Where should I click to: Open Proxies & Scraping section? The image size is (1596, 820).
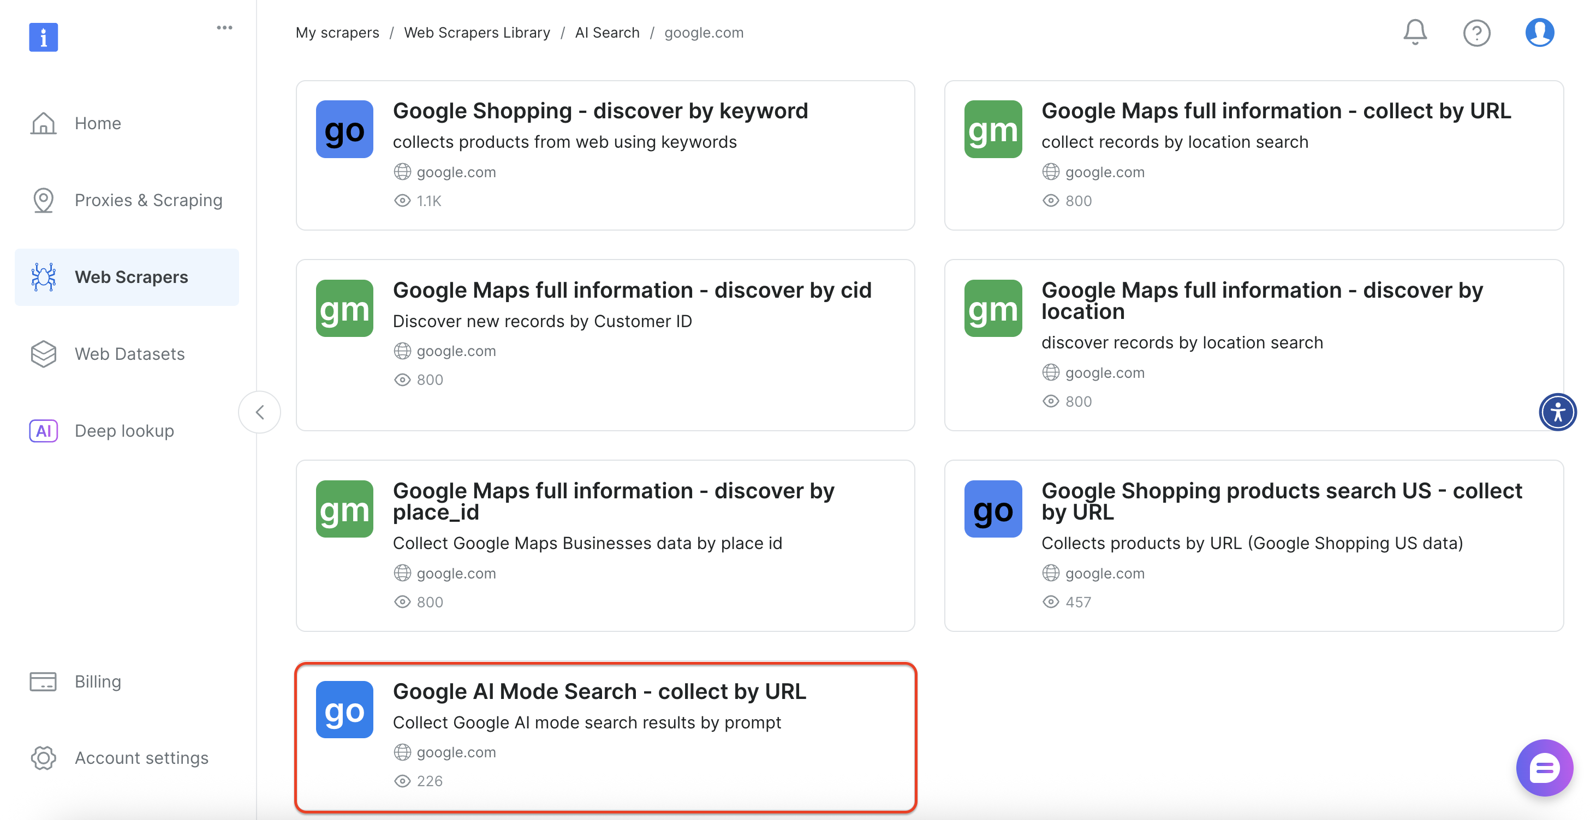[127, 200]
